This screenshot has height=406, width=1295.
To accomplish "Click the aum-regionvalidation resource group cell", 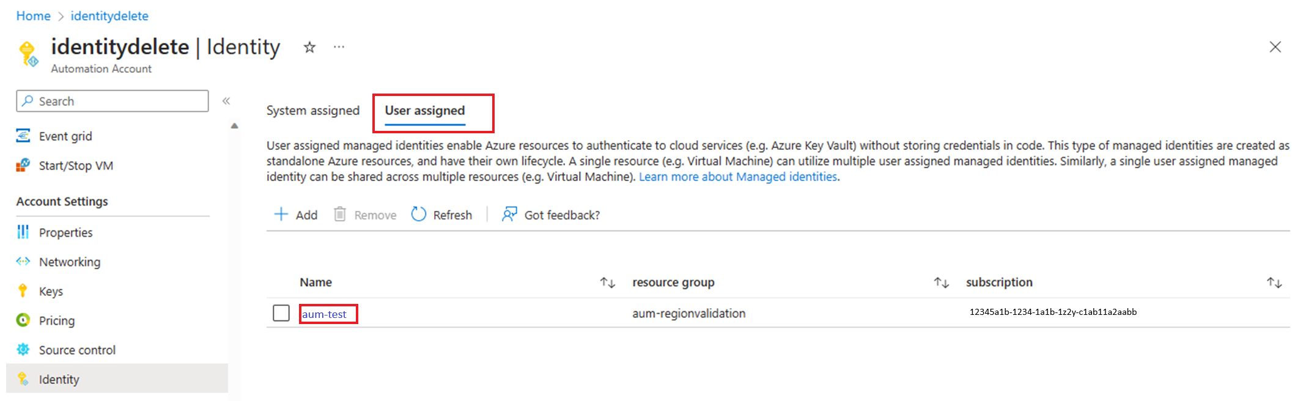I will [689, 314].
